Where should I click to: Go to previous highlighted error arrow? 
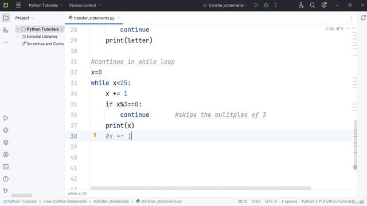coord(348,28)
